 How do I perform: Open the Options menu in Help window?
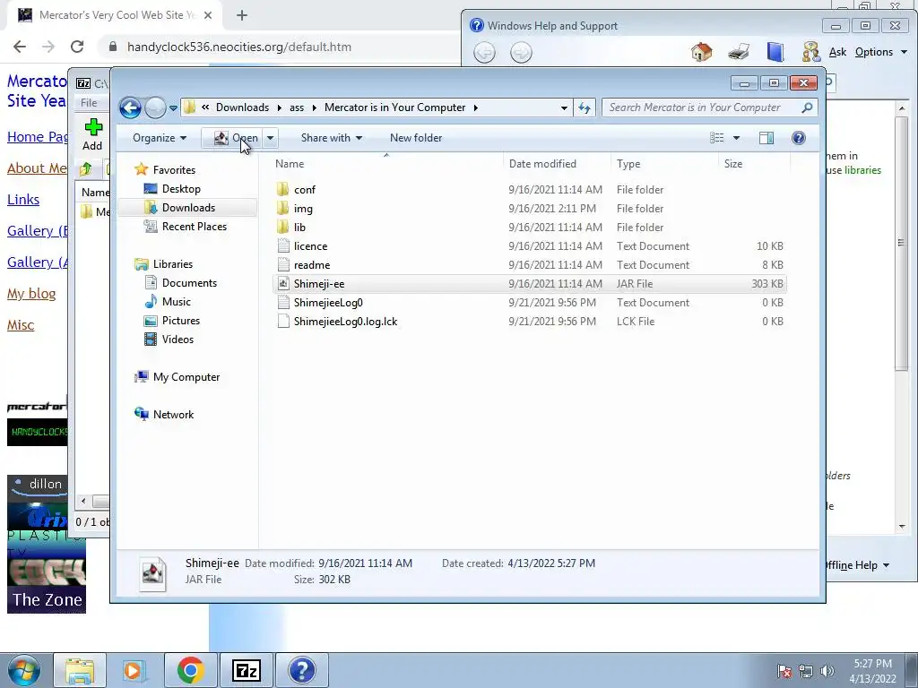click(x=880, y=52)
